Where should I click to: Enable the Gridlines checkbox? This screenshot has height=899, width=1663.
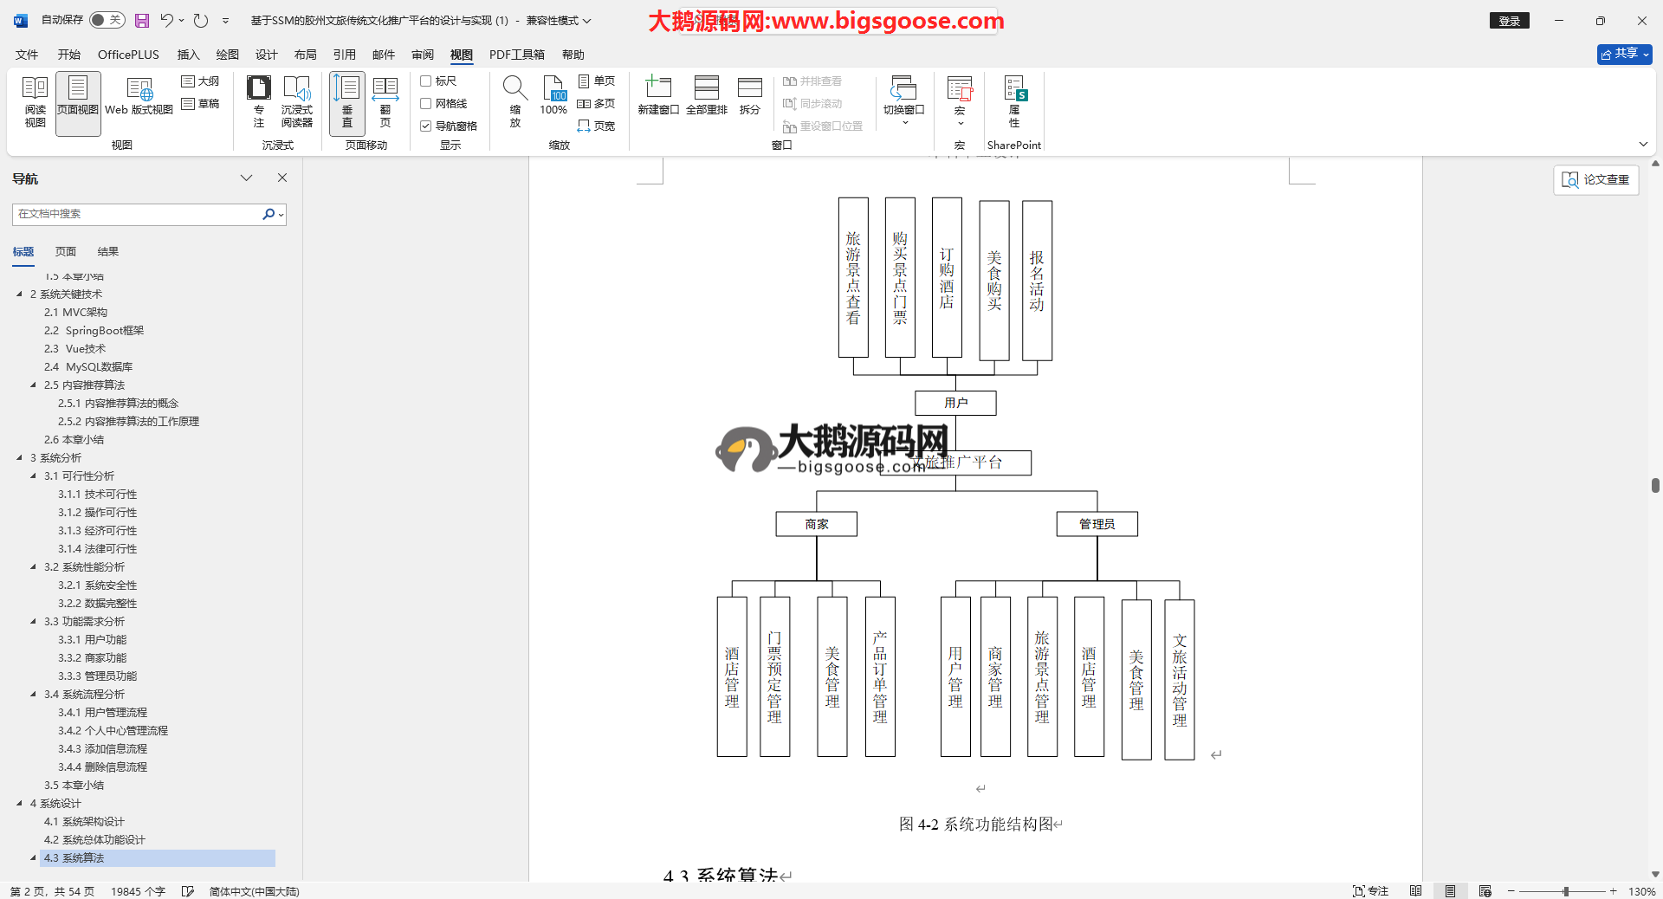pos(426,104)
